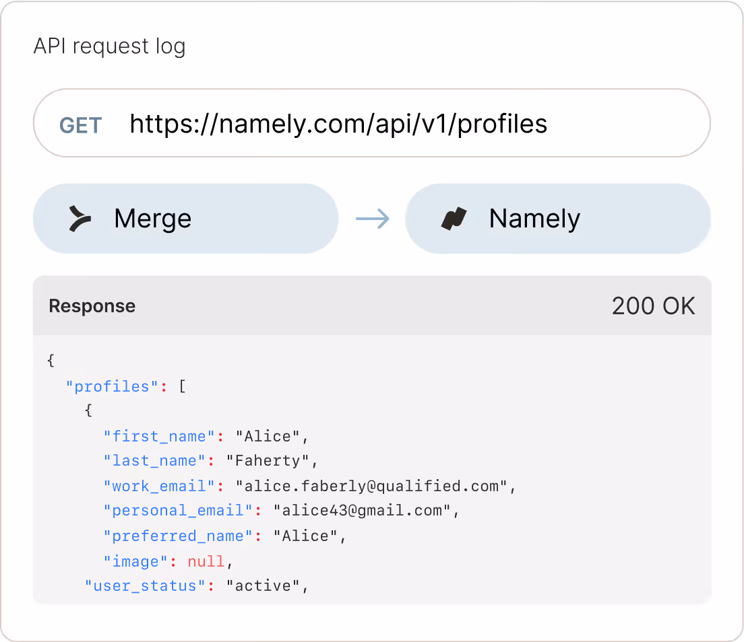Image resolution: width=744 pixels, height=642 pixels.
Task: Click the "last_name" JSON key
Action: coord(154,460)
